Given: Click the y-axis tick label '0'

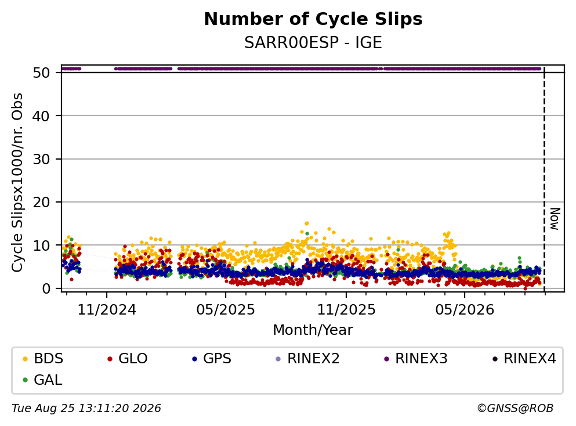Looking at the screenshot, I should pos(46,288).
